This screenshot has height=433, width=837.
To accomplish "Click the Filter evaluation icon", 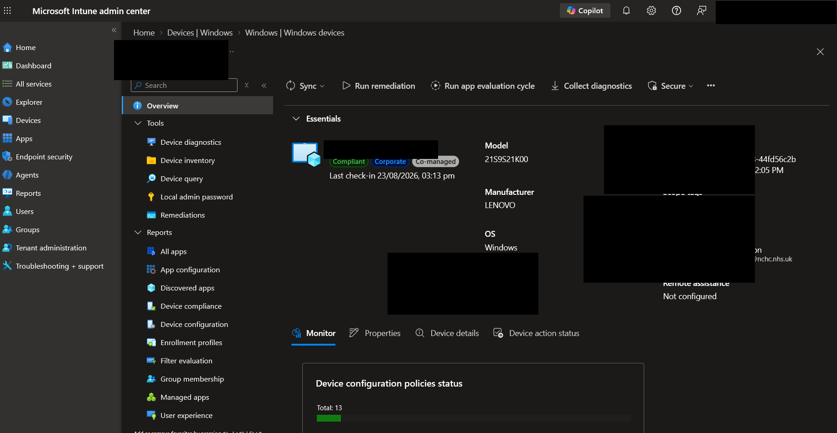I will coord(151,361).
